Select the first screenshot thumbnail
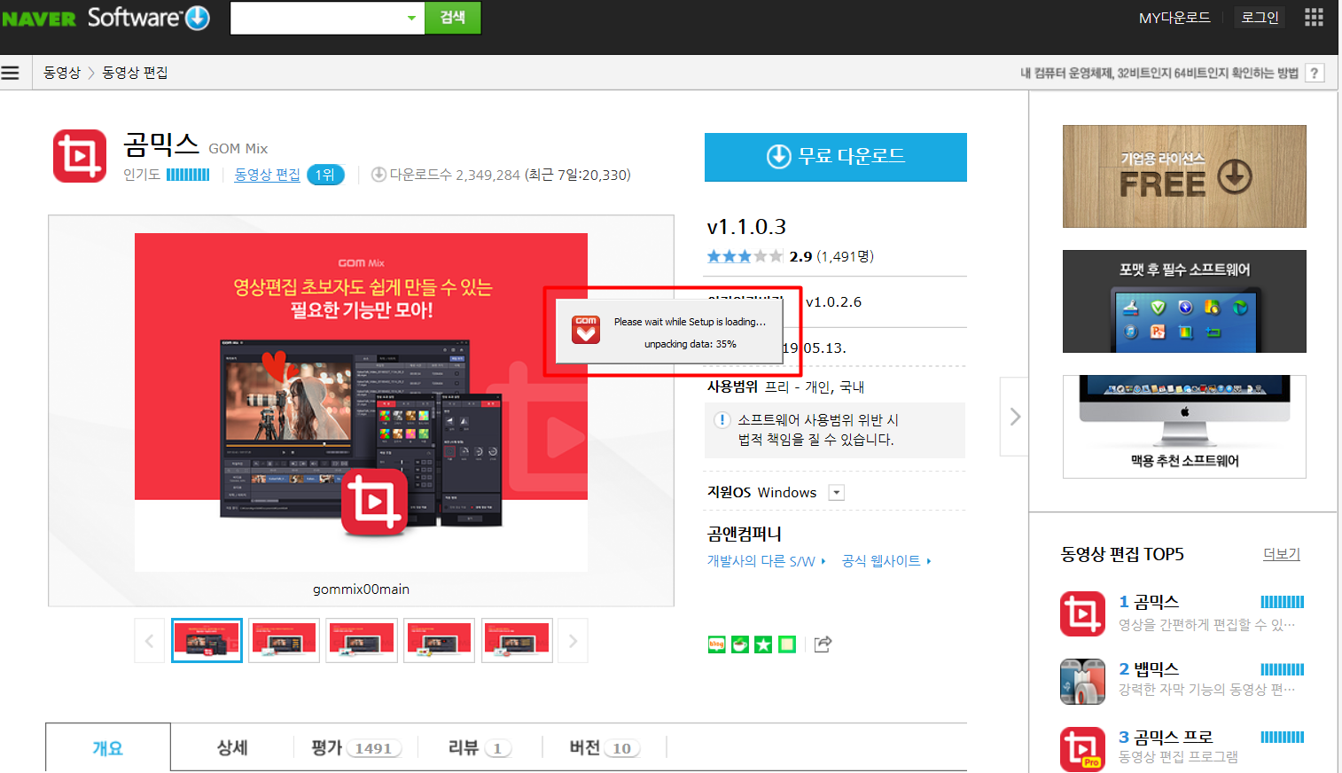Image resolution: width=1342 pixels, height=773 pixels. [207, 640]
